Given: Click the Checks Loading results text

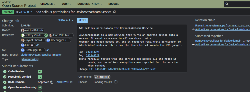Looking at the screenshot, I should (103, 82).
